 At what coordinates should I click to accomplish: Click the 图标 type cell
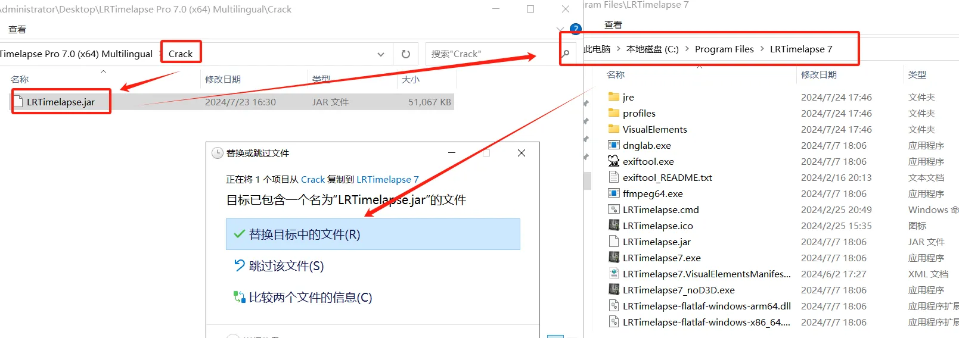point(917,226)
